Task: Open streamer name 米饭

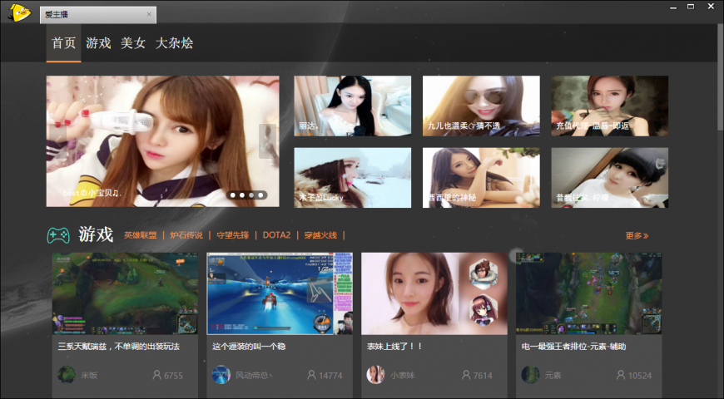Action: coord(89,376)
